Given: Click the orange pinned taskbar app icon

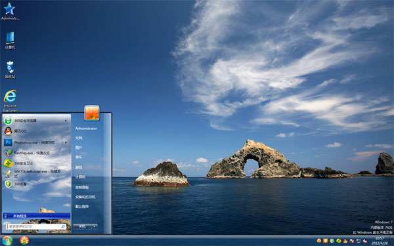Looking at the screenshot, I should [x=24, y=241].
